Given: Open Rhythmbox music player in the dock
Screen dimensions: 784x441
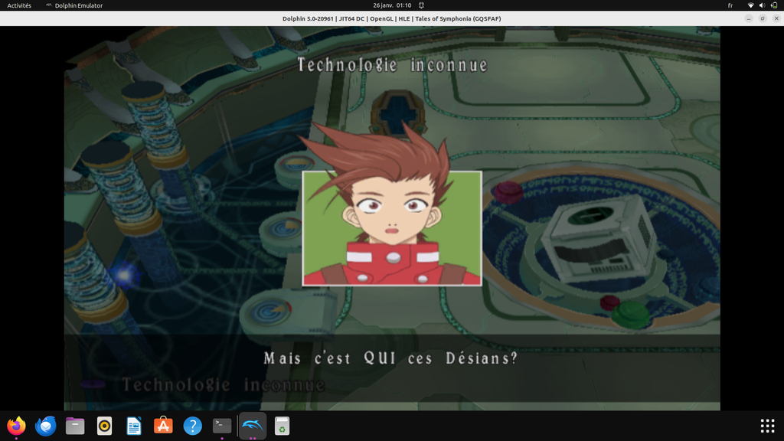Looking at the screenshot, I should [105, 426].
